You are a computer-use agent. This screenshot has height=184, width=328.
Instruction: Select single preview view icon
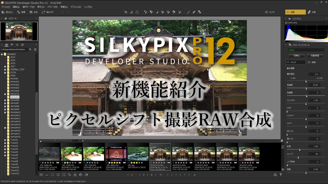(53, 175)
